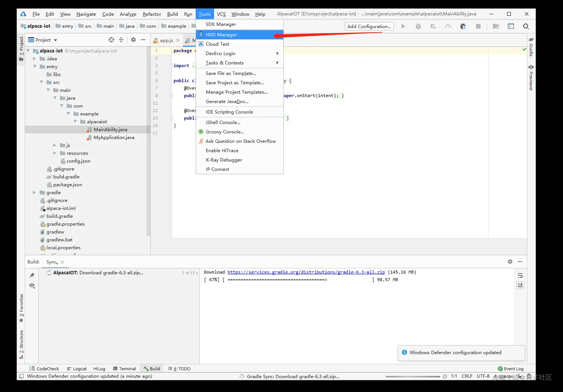Click the terminal window icon in toolbar
Image resolution: width=563 pixels, height=392 pixels.
pyautogui.click(x=511, y=26)
